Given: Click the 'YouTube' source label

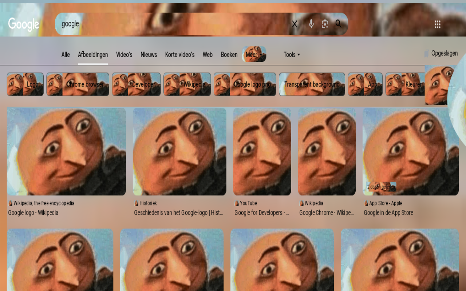Looking at the screenshot, I should coord(248,203).
